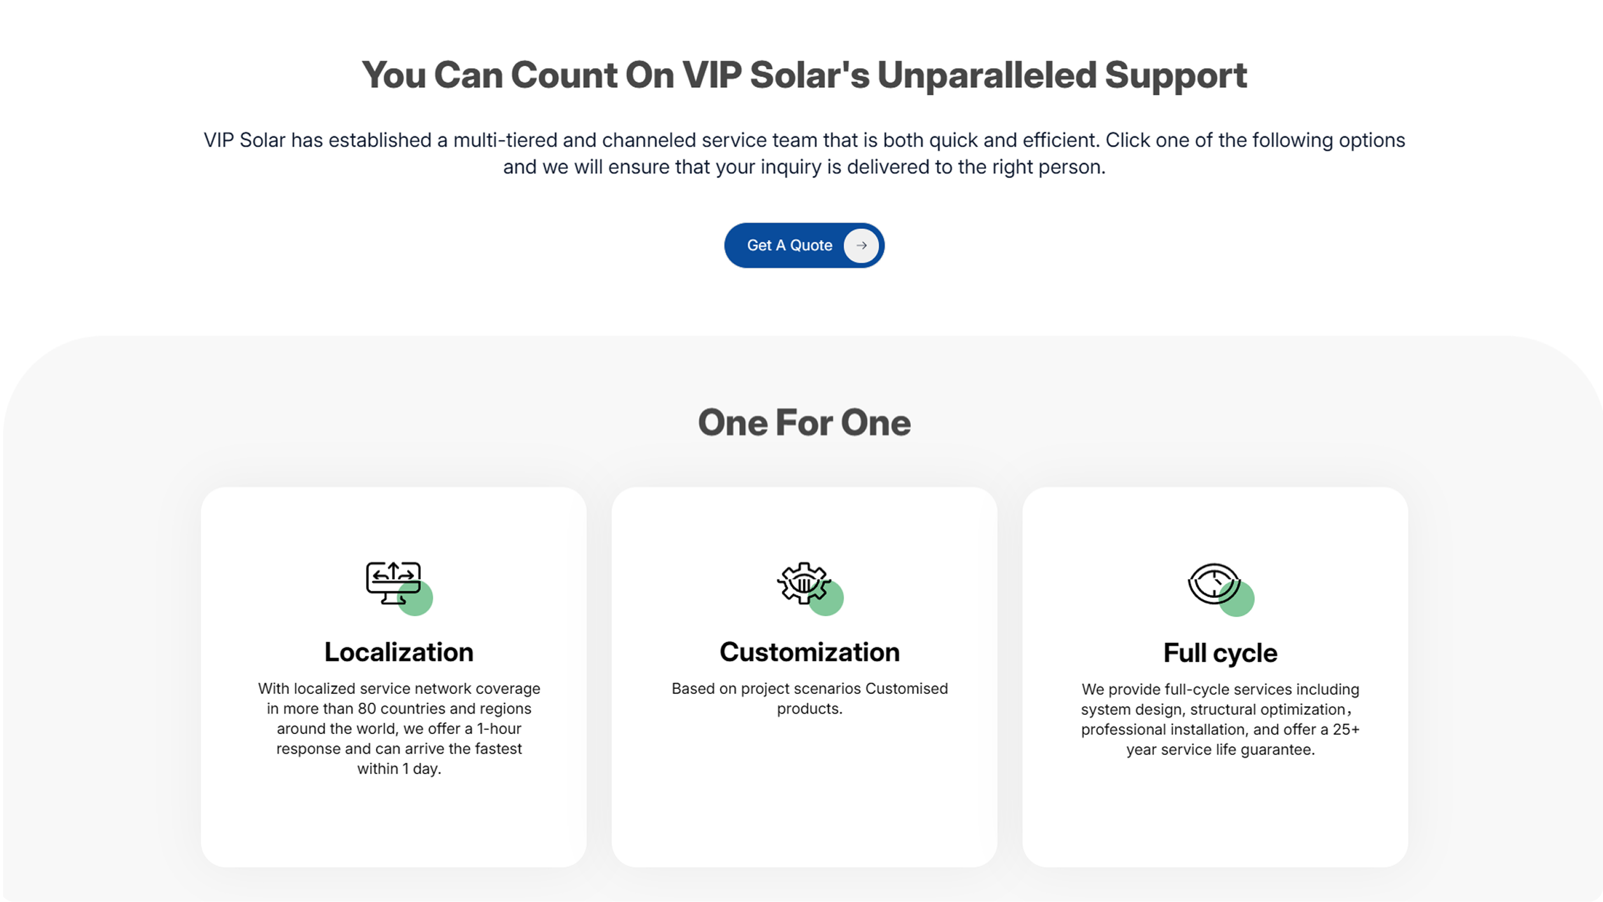This screenshot has height=902, width=1603.
Task: Click the VIP Solar service team intro paragraph
Action: (x=804, y=153)
